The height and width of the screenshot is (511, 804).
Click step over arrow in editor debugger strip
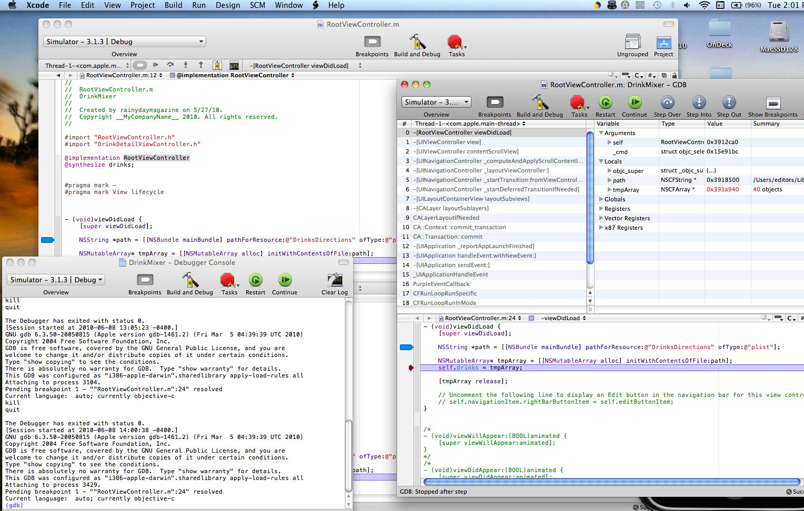[170, 65]
